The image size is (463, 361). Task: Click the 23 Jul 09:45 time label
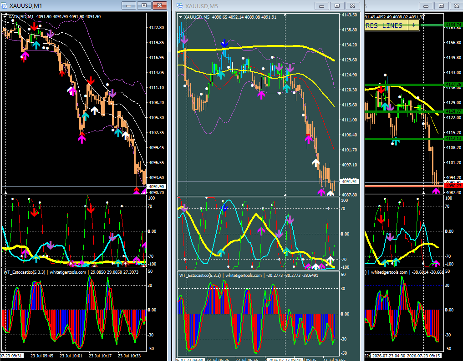click(42, 356)
